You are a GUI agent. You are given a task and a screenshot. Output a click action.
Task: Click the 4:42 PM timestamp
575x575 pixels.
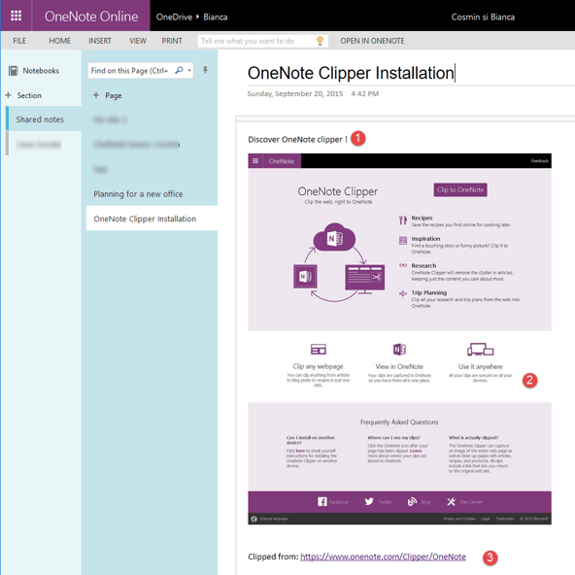point(365,94)
